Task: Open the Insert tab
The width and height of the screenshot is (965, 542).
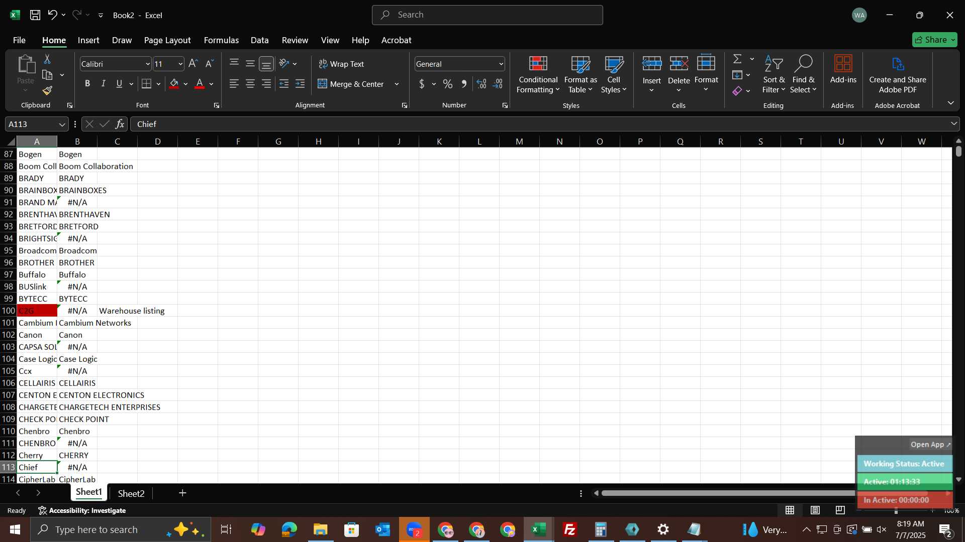Action: point(88,40)
